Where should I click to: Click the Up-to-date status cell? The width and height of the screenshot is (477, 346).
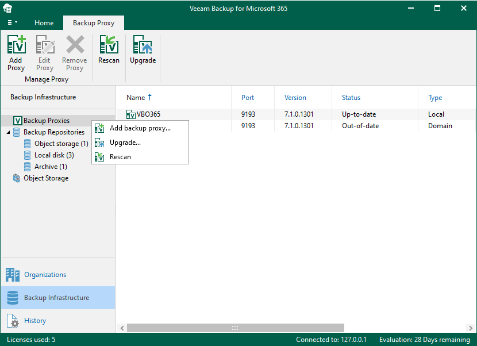(x=359, y=114)
